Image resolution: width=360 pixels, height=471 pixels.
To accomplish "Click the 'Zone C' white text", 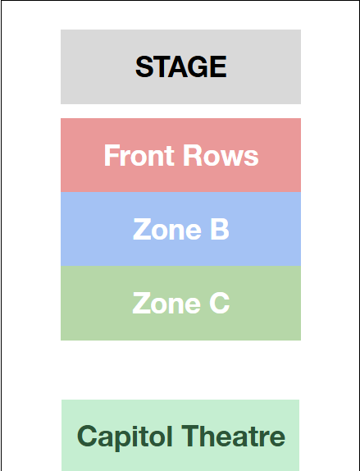I will (x=181, y=304).
